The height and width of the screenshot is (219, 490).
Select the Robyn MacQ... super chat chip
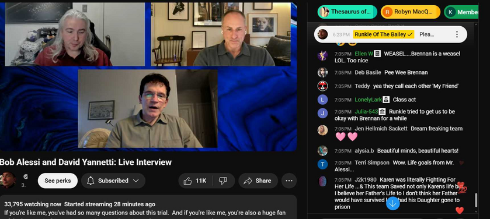point(411,12)
